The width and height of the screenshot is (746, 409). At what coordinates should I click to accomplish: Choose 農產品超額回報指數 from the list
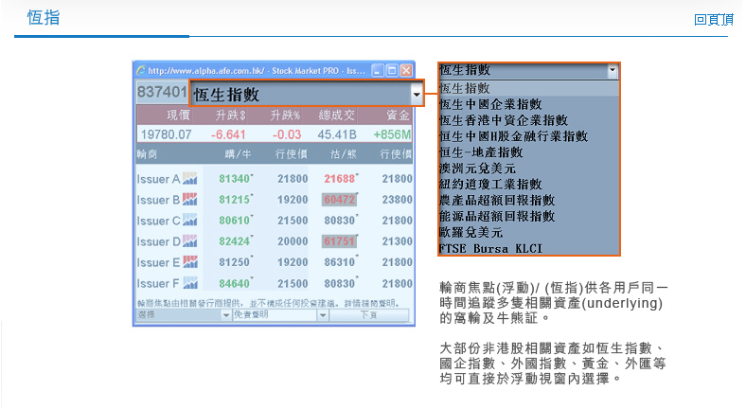[x=528, y=200]
